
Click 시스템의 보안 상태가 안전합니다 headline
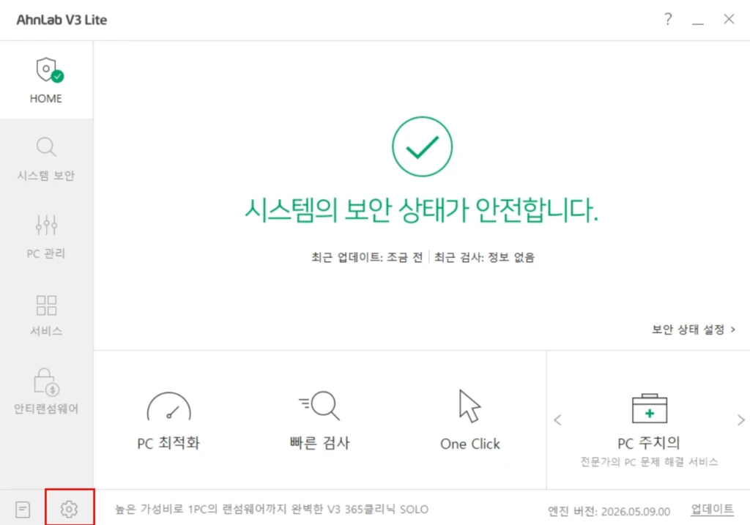click(421, 210)
